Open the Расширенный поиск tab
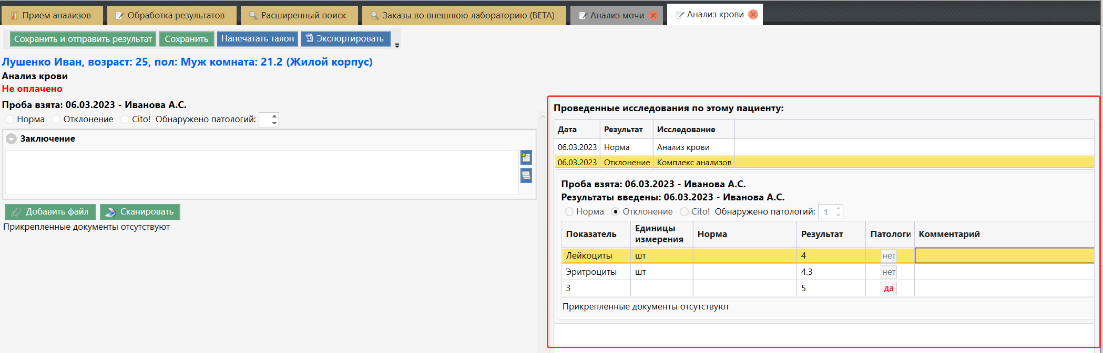The image size is (1103, 353). coord(299,16)
